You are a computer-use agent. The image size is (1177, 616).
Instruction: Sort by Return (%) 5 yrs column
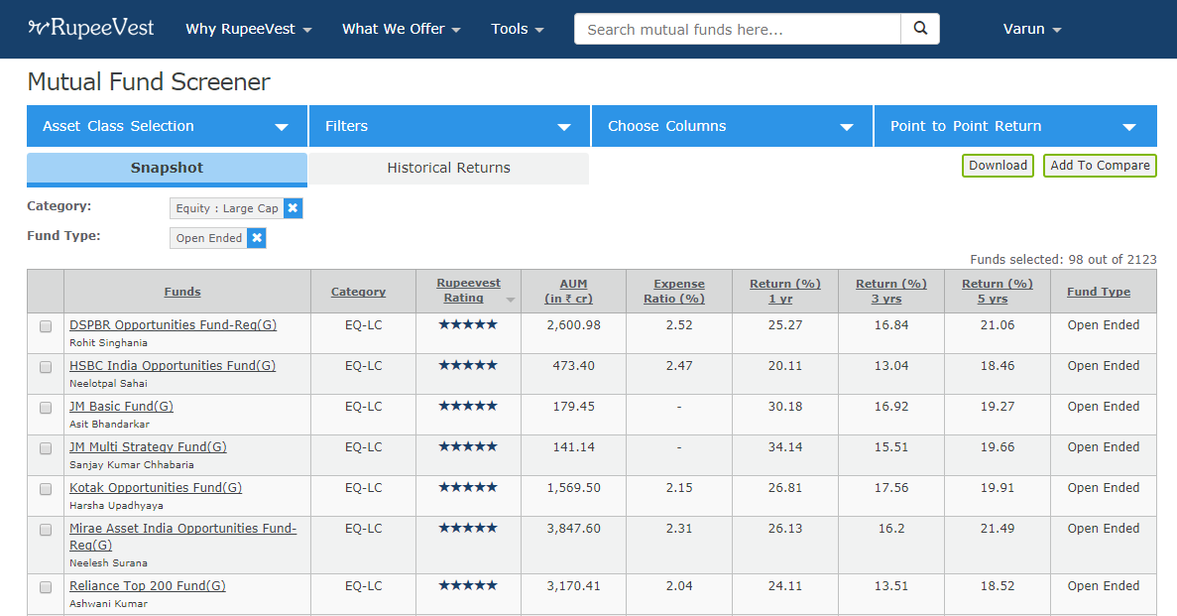(997, 291)
